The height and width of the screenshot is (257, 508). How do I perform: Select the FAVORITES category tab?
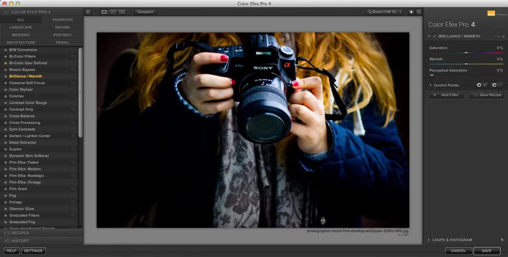(x=63, y=20)
